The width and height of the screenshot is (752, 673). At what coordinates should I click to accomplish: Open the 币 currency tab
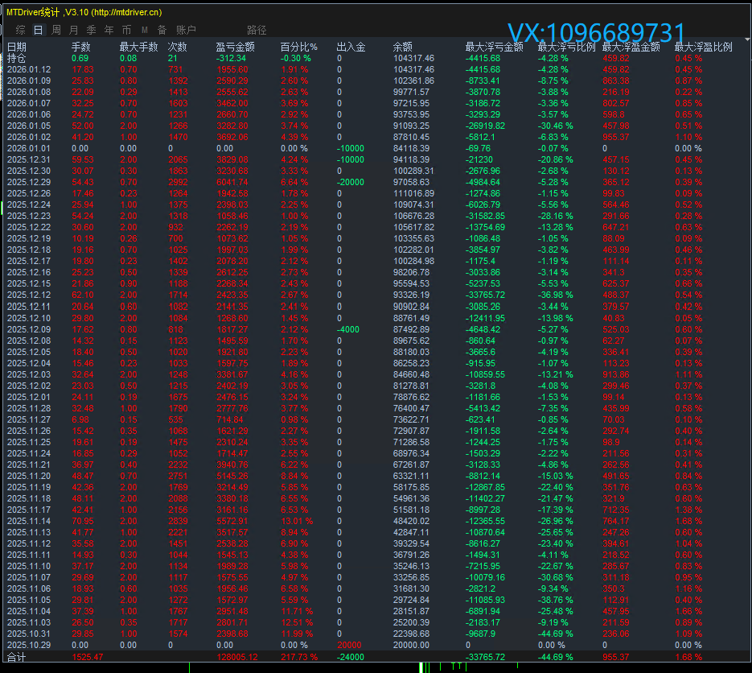coord(127,30)
